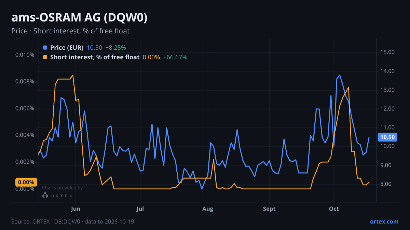Toggle the Short interest, % of free float legend label
410x230 pixels.
click(95, 57)
